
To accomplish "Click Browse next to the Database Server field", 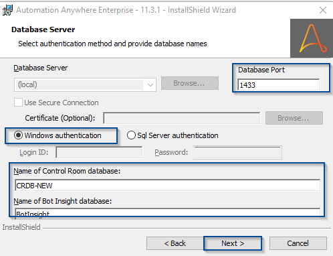I will [190, 83].
